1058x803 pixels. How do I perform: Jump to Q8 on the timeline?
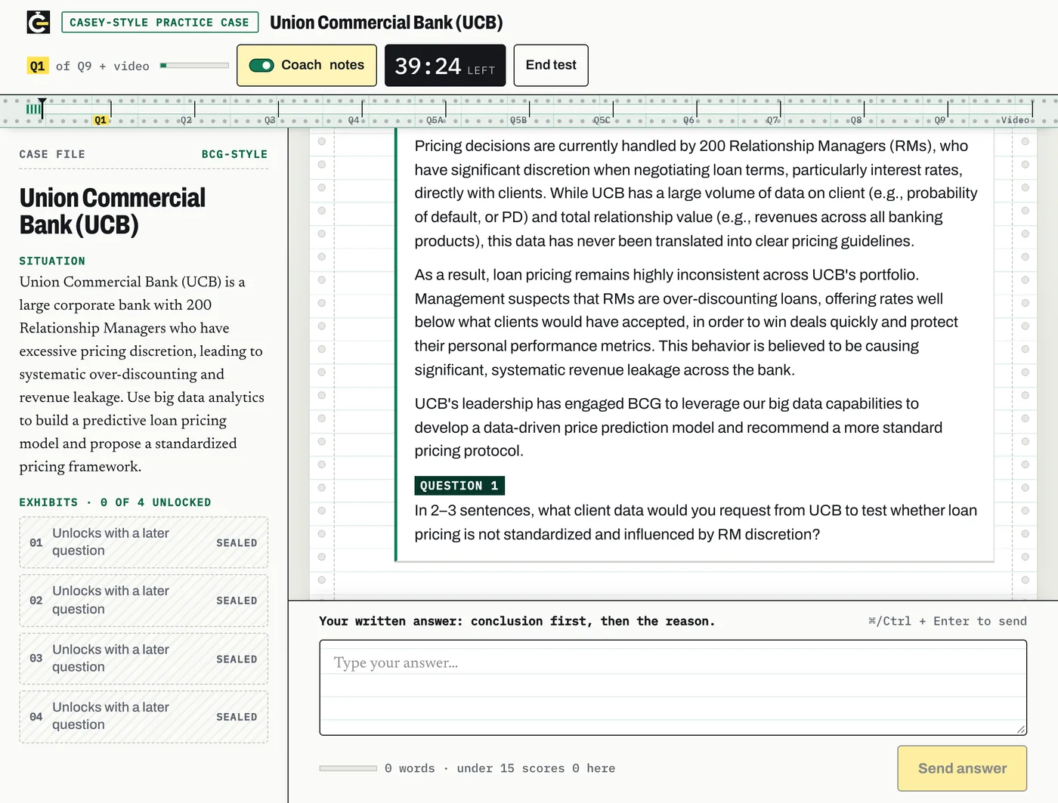pyautogui.click(x=856, y=120)
